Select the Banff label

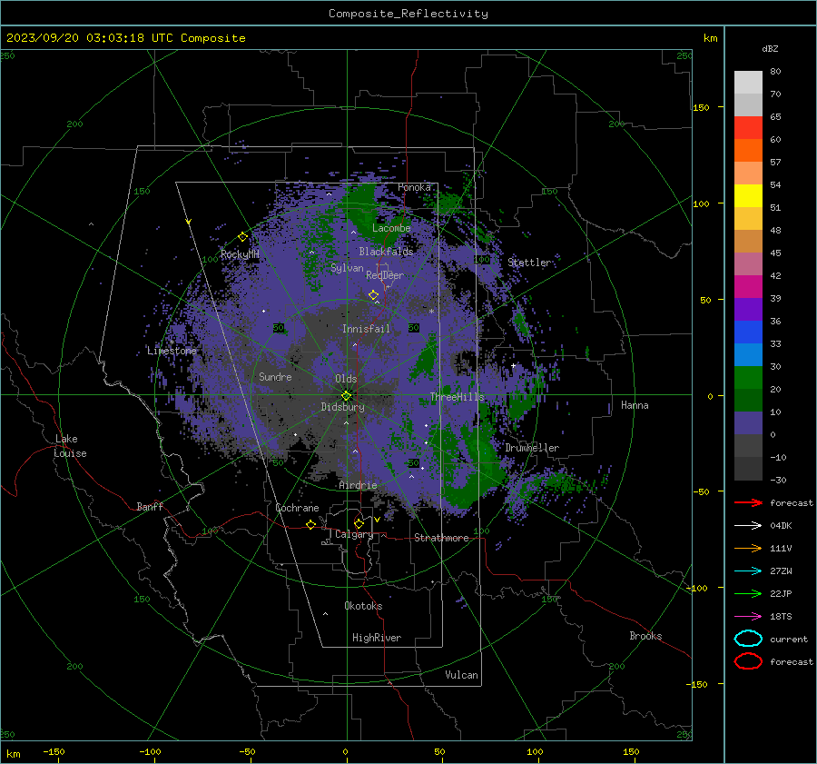150,507
